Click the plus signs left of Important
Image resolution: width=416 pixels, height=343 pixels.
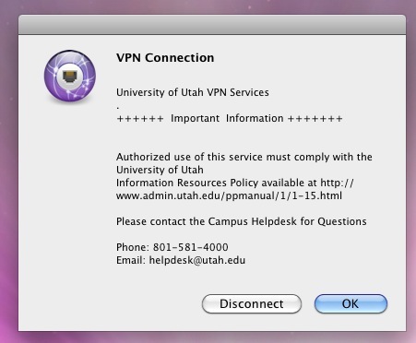140,119
